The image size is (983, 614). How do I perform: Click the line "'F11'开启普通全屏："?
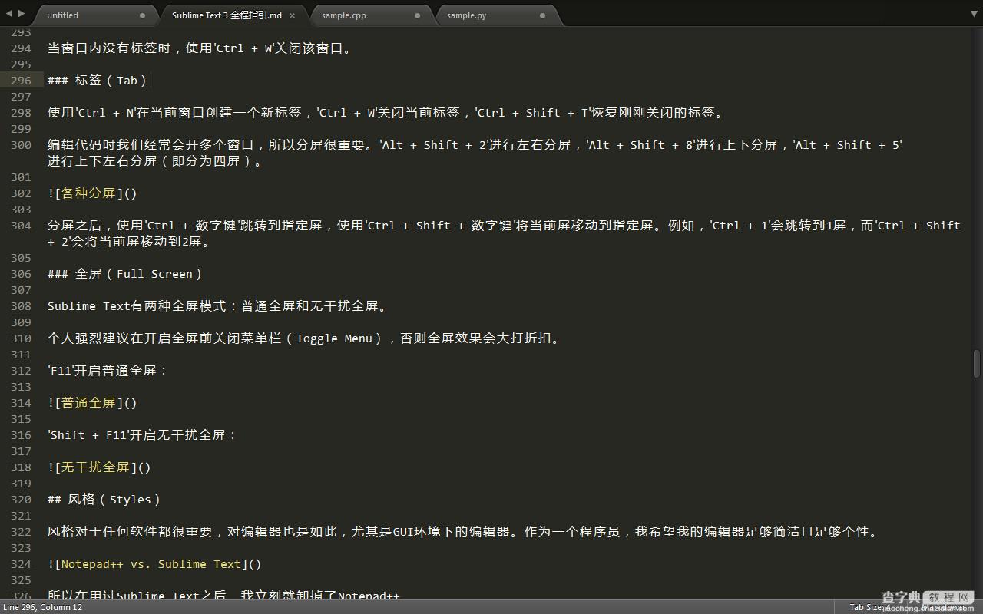pyautogui.click(x=108, y=371)
